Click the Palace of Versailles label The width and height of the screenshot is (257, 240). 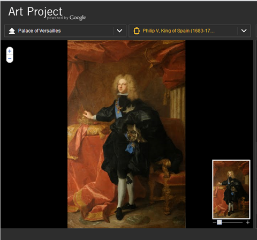40,31
